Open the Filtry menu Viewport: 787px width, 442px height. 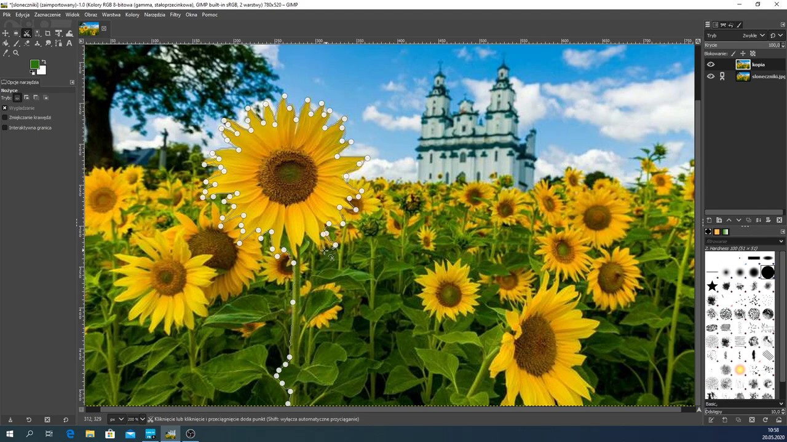175,14
